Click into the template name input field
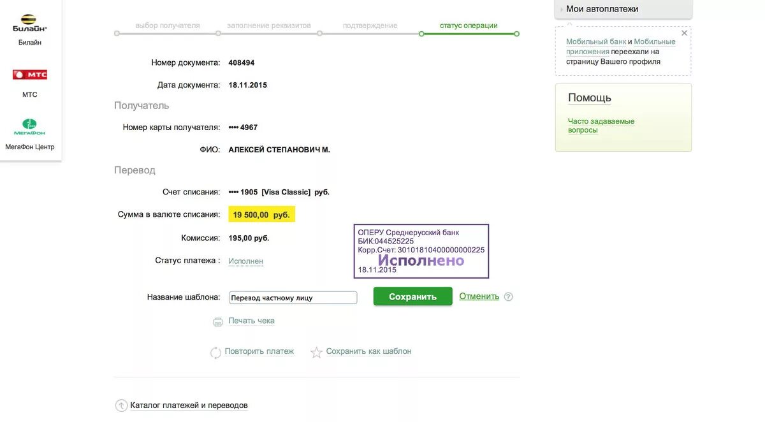Screen dimensions: 765x422 [x=293, y=298]
